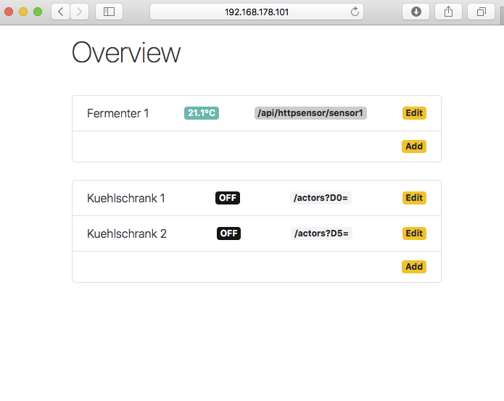
Task: Edit the Fermenter 1 sensor
Action: point(414,113)
